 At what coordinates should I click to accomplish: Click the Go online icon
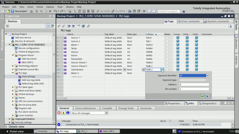tap(98, 11)
